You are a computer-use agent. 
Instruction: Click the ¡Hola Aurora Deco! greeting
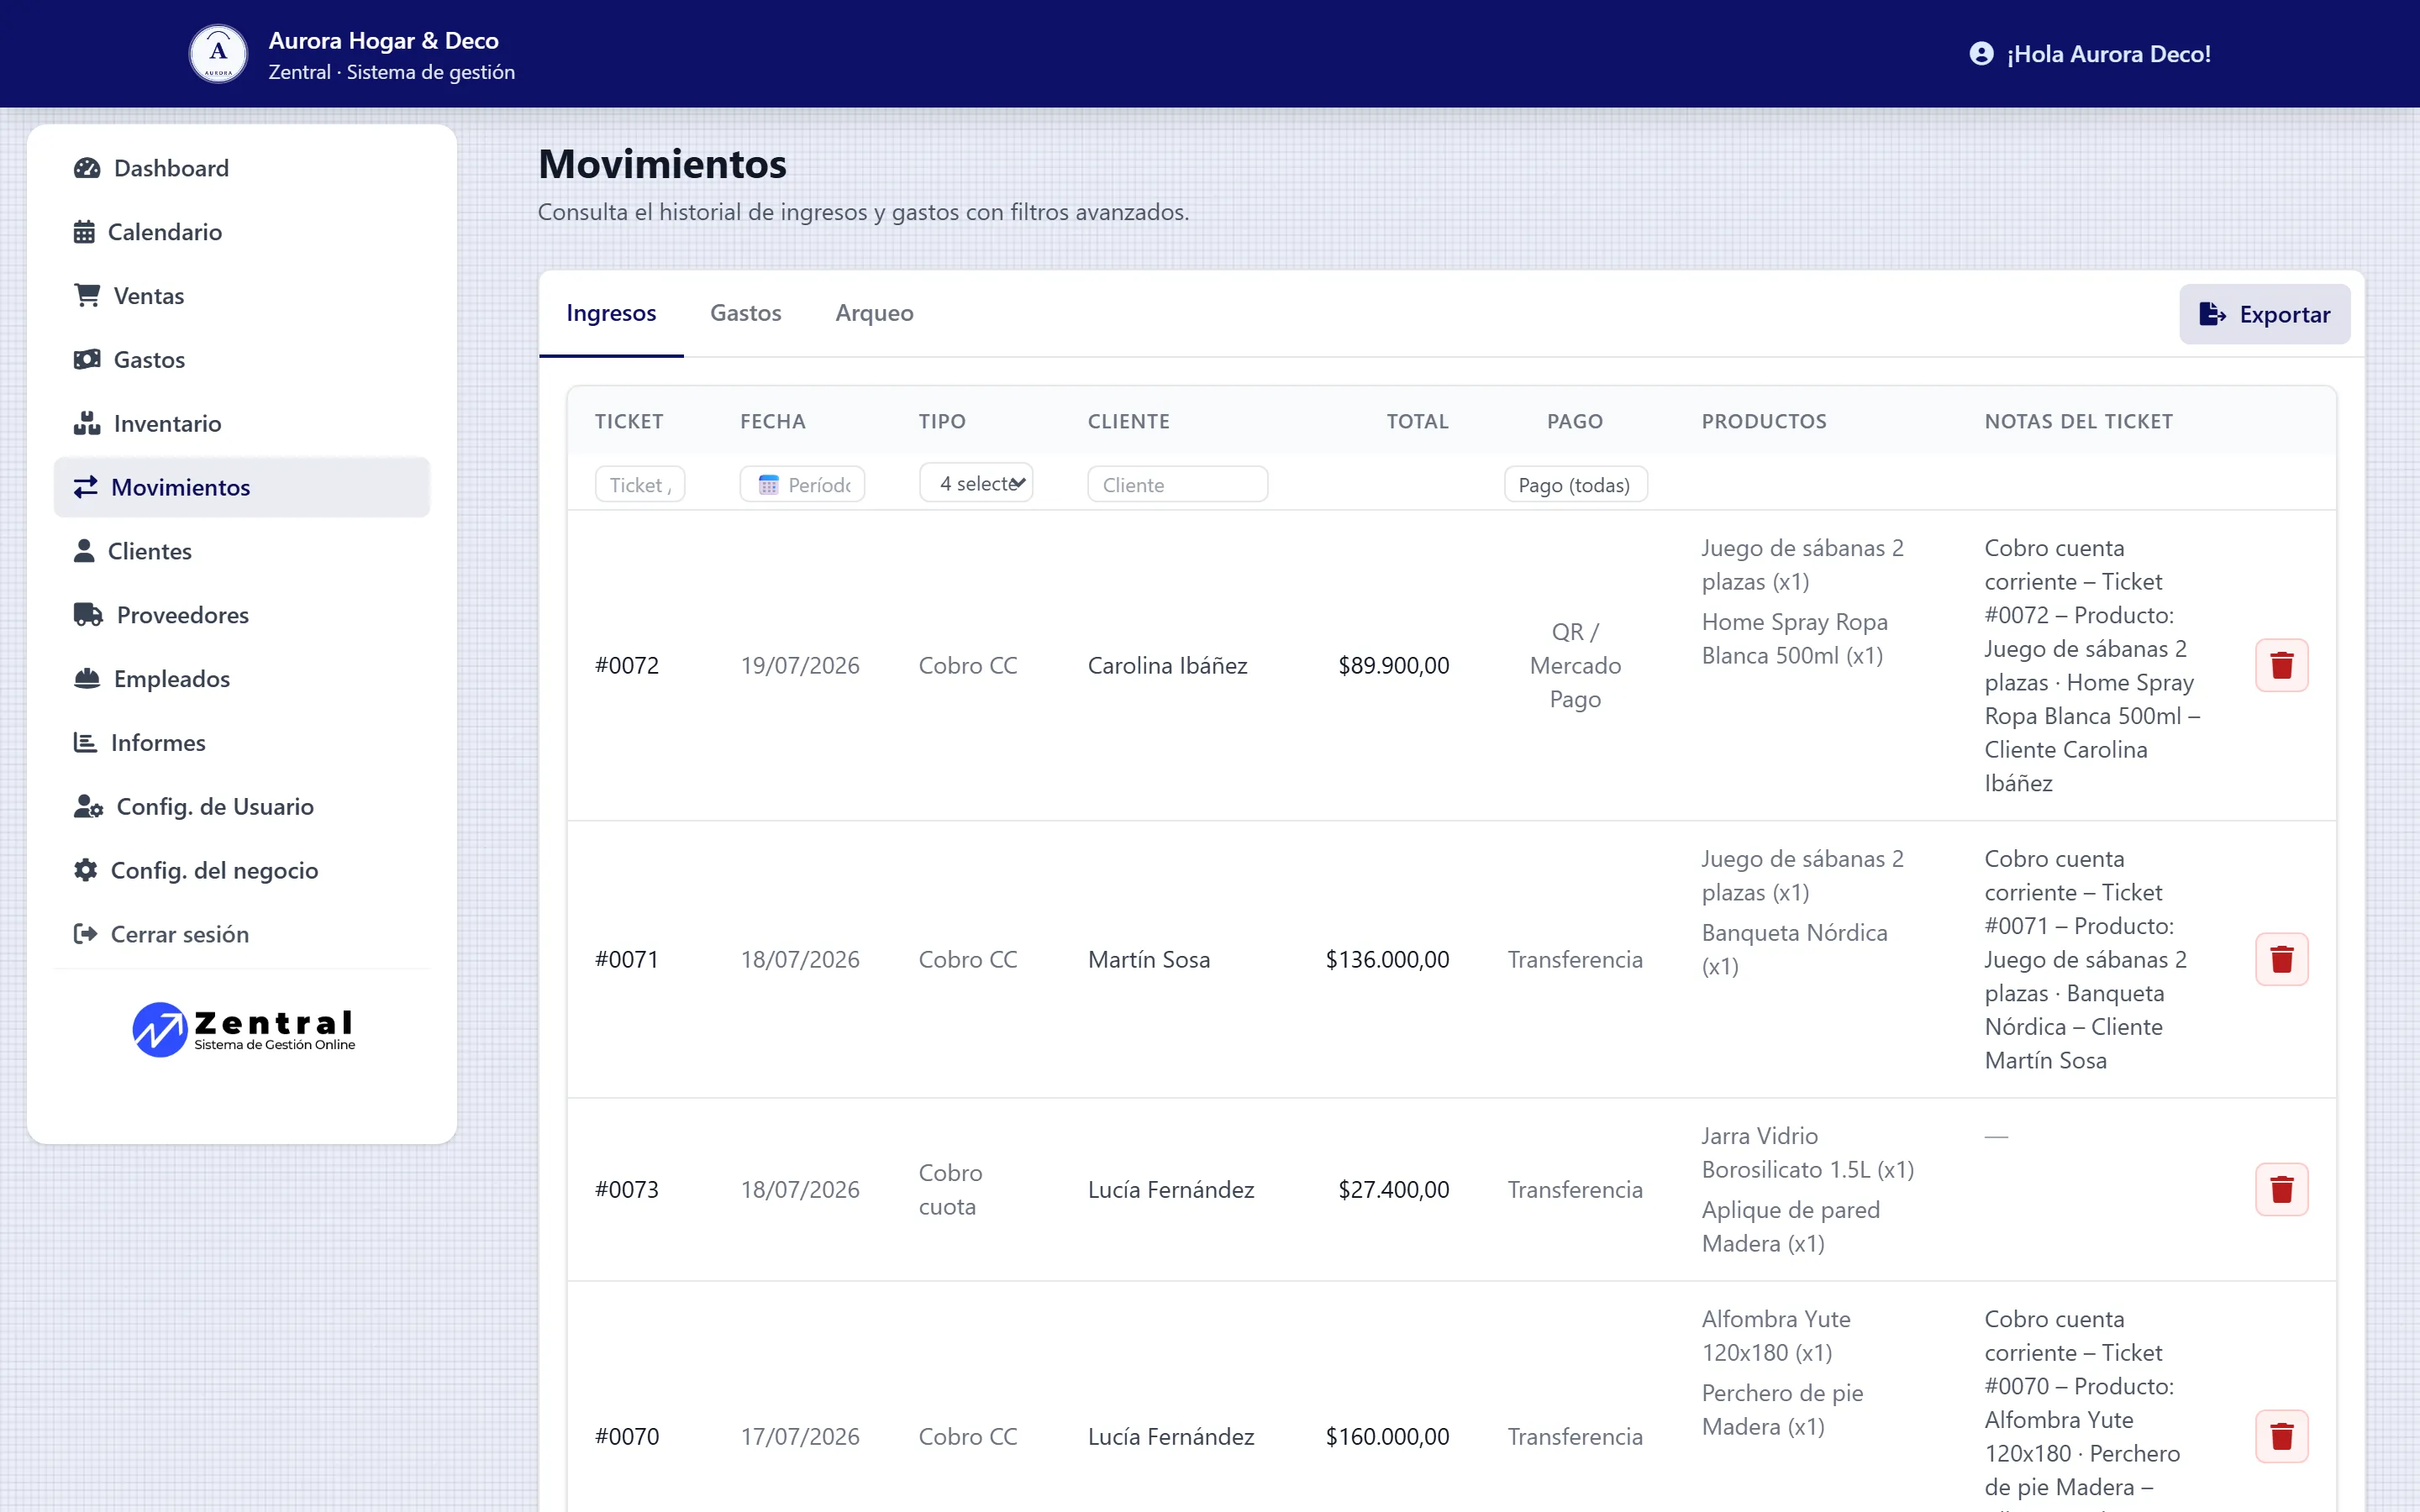2108,54
